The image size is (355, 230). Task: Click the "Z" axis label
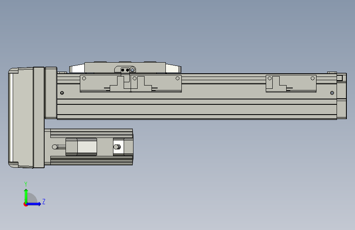click(44, 201)
